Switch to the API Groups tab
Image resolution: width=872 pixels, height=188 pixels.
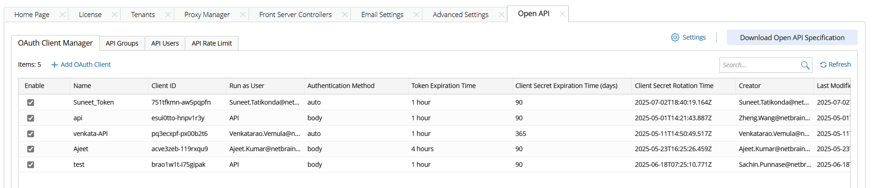tap(122, 43)
